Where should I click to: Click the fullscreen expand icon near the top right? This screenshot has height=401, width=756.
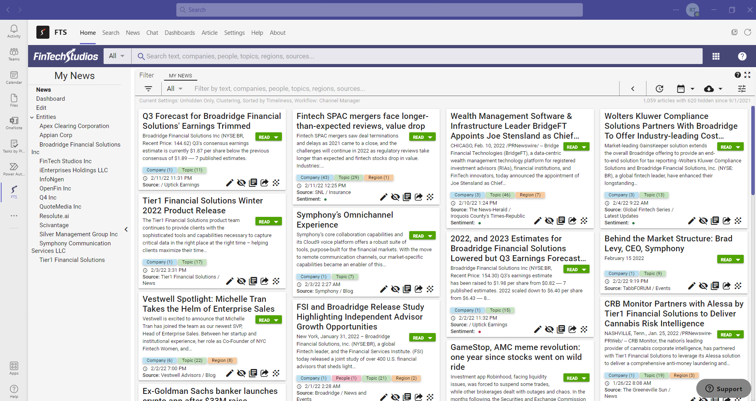point(747,75)
